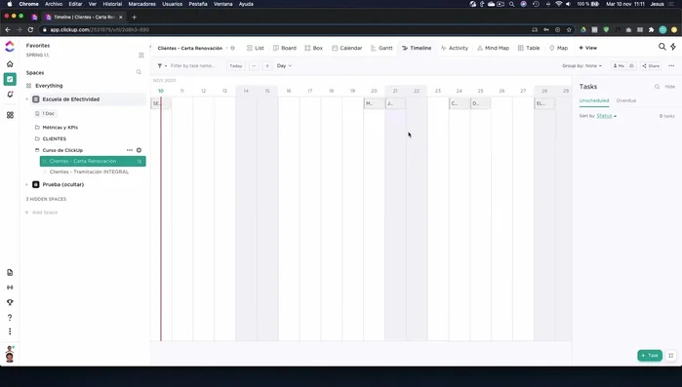Viewport: 682px width, 387px height.
Task: Open the Docs icon at sidebar bottom
Action: [10, 272]
